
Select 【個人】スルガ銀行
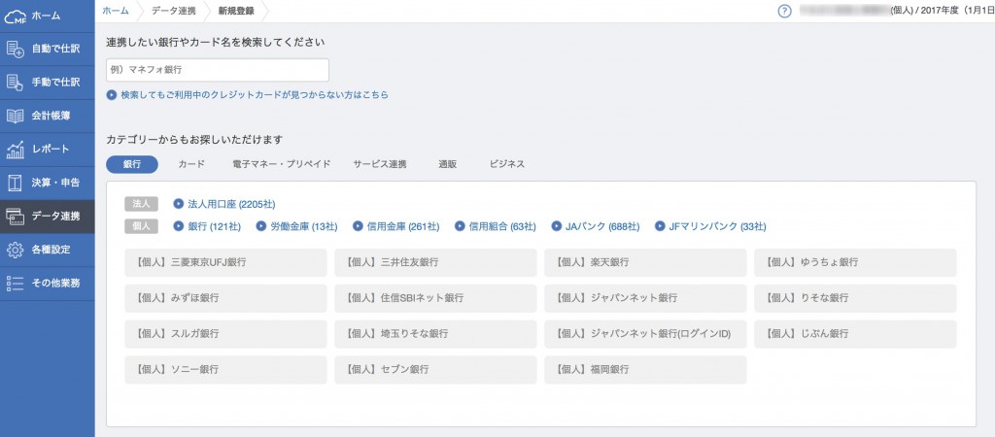pos(225,334)
